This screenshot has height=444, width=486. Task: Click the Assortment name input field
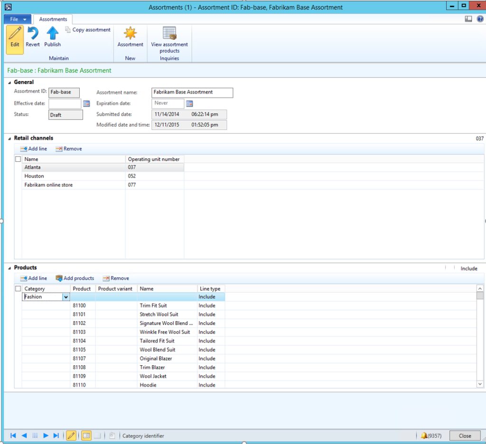click(192, 92)
